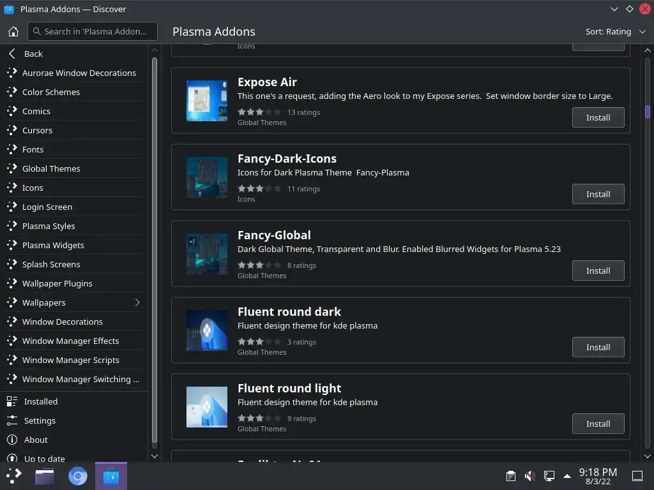654x490 pixels.
Task: Click the sidebar scroll up arrow
Action: (x=155, y=50)
